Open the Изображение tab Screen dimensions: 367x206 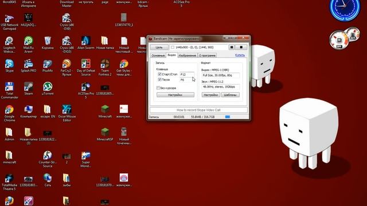(x=188, y=56)
